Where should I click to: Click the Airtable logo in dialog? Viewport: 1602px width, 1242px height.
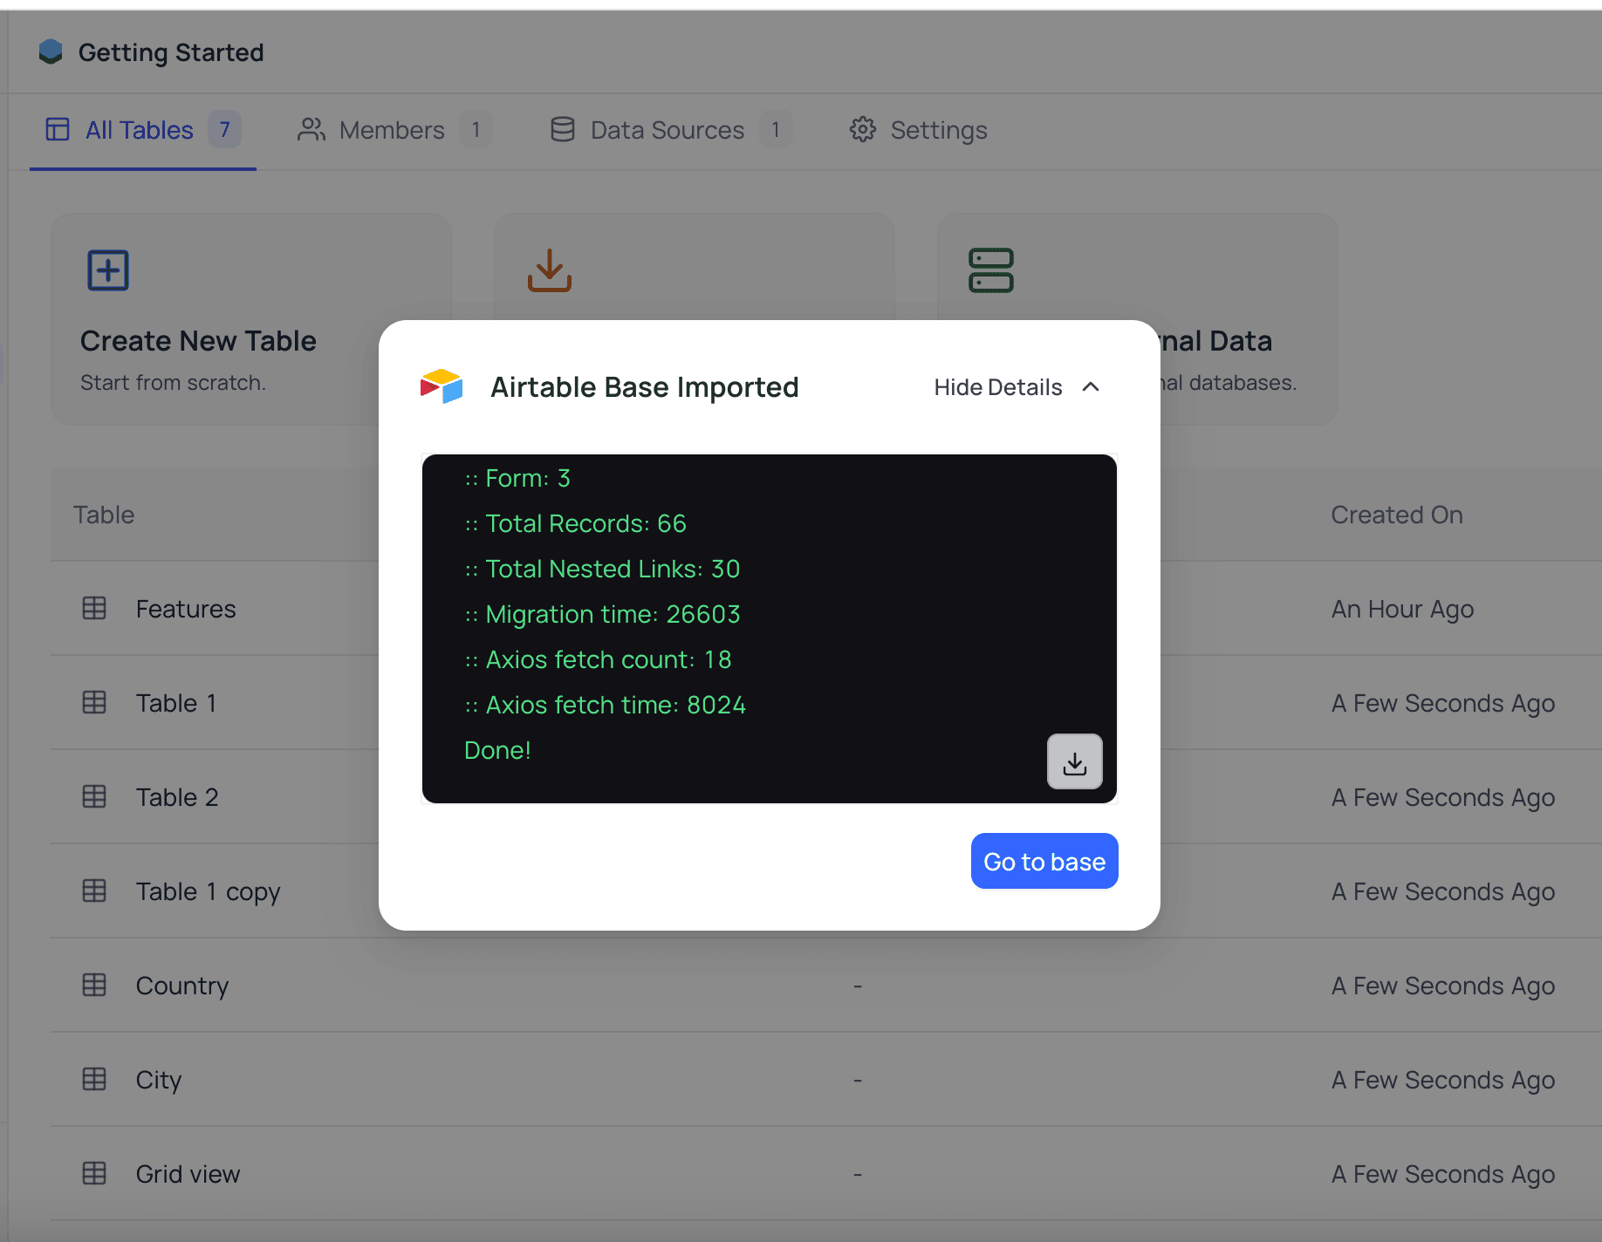442,386
